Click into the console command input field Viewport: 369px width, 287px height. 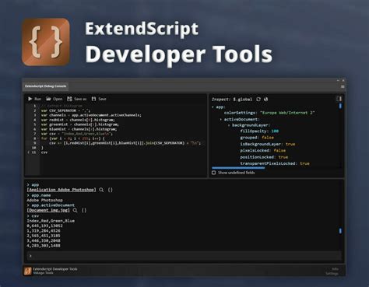pyautogui.click(x=184, y=256)
